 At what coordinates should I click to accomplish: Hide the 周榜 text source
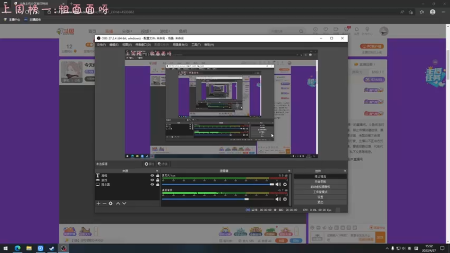click(x=152, y=175)
